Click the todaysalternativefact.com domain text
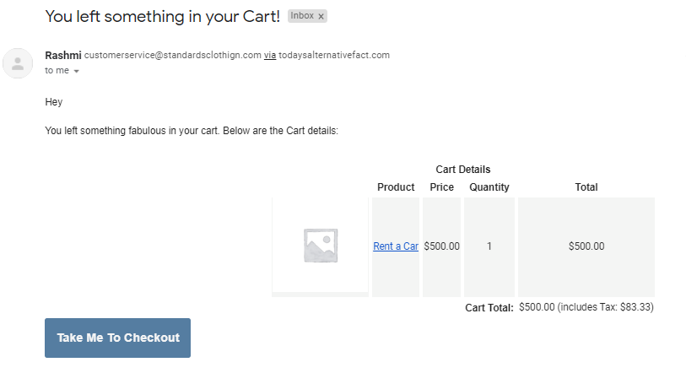 tap(334, 56)
